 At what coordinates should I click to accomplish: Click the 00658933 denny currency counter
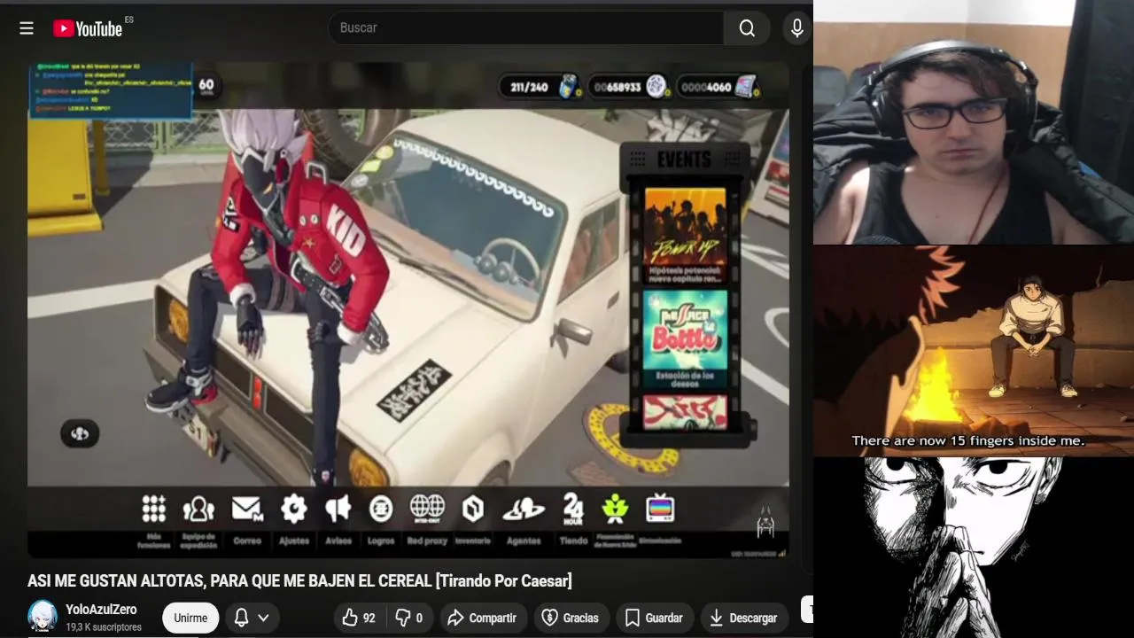click(629, 87)
